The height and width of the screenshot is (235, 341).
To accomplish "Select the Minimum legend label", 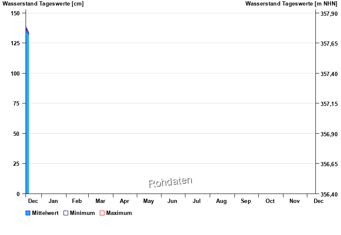I will pyautogui.click(x=82, y=213).
